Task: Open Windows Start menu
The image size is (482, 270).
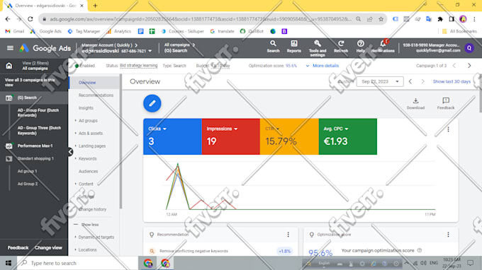Action: pos(9,263)
